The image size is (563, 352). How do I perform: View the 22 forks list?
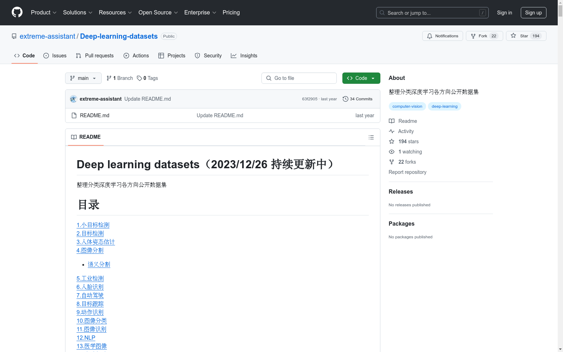click(x=403, y=162)
